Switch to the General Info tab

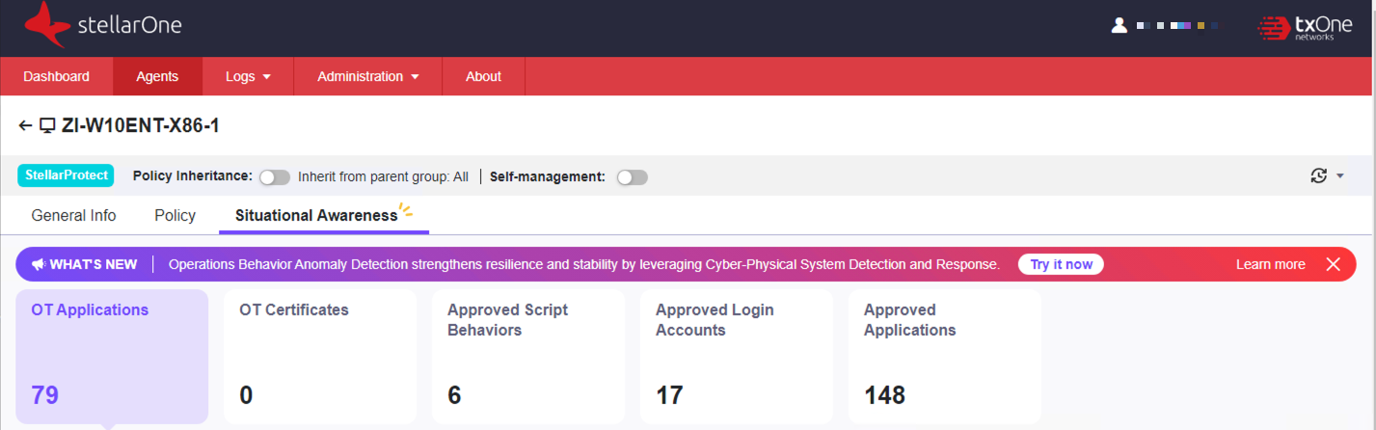coord(73,216)
